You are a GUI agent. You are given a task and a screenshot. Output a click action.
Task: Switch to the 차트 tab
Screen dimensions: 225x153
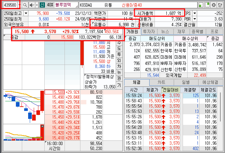click(x=161, y=82)
